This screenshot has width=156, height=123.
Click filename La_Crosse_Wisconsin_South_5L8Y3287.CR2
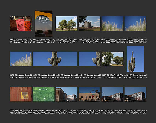pos(67,112)
